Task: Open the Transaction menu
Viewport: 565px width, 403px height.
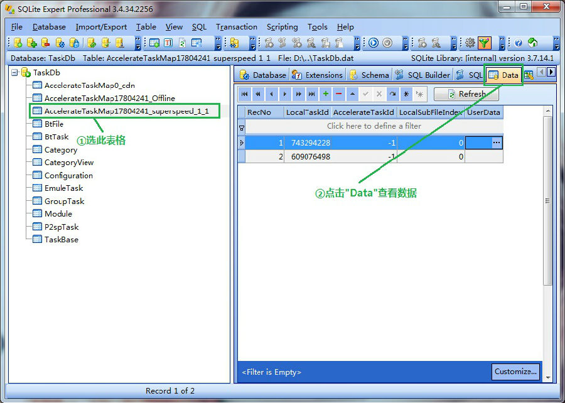Action: point(236,27)
